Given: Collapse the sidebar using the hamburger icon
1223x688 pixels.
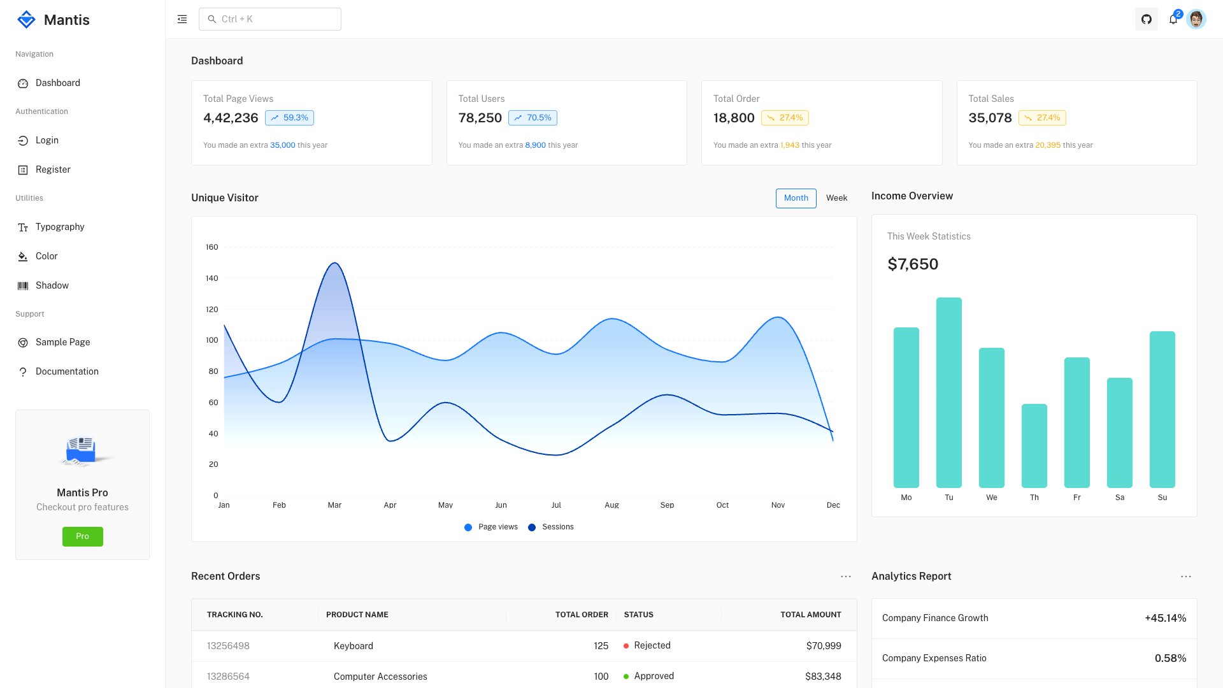Looking at the screenshot, I should [x=182, y=19].
